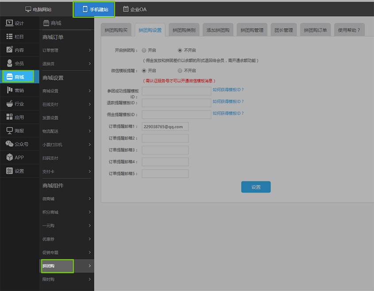The image size is (374, 291).
Task: Open the 栏目 list icon in sidebar
Action: (9, 36)
